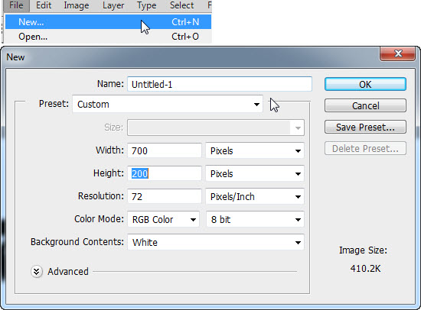Open the Color Mode dropdown showing RGB Color
Viewport: 421px width, 310px height.
click(164, 219)
